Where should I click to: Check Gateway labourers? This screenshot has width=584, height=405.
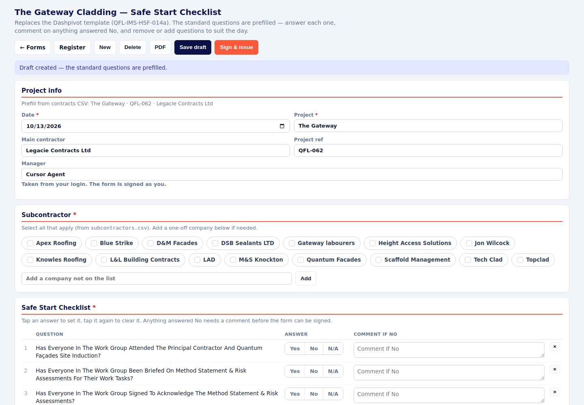292,243
